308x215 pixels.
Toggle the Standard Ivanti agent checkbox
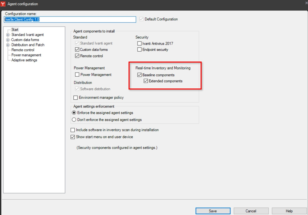click(x=77, y=43)
